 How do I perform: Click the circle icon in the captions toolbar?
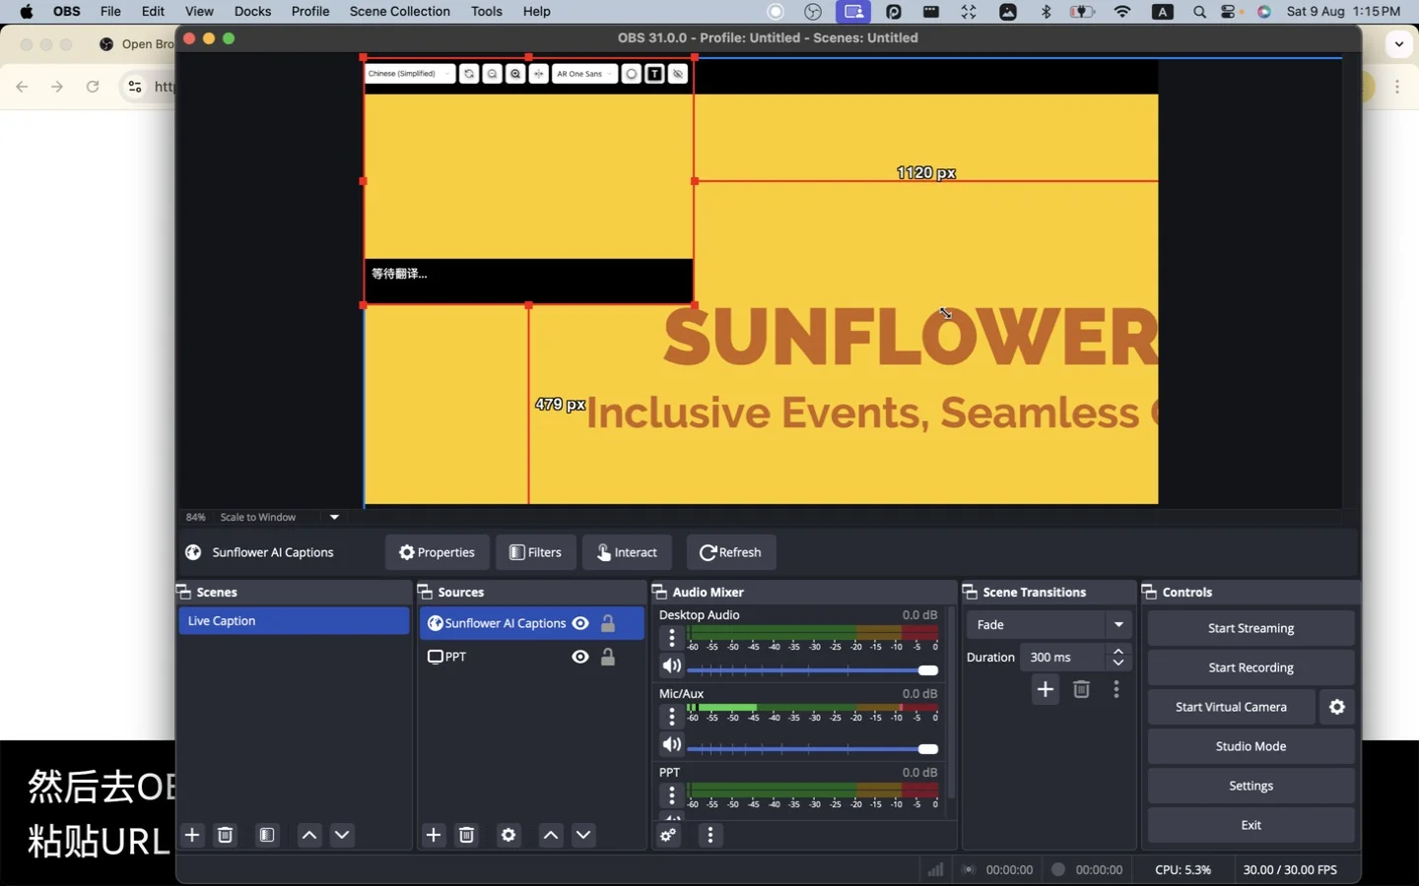pyautogui.click(x=632, y=74)
